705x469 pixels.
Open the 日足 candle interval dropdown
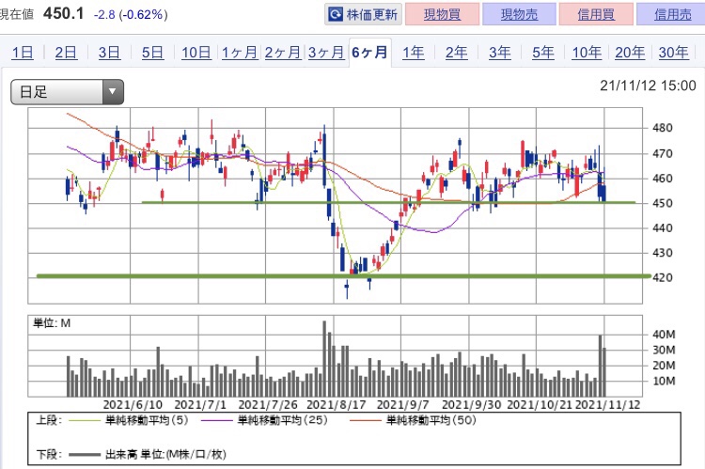pos(67,92)
